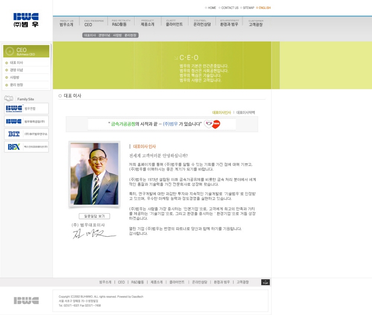The width and height of the screenshot is (372, 315).
Task: Switch language with the ENGLISH link
Action: click(x=264, y=8)
